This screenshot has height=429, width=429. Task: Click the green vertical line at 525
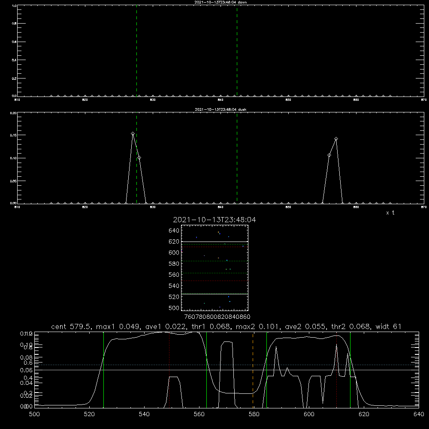click(104, 370)
